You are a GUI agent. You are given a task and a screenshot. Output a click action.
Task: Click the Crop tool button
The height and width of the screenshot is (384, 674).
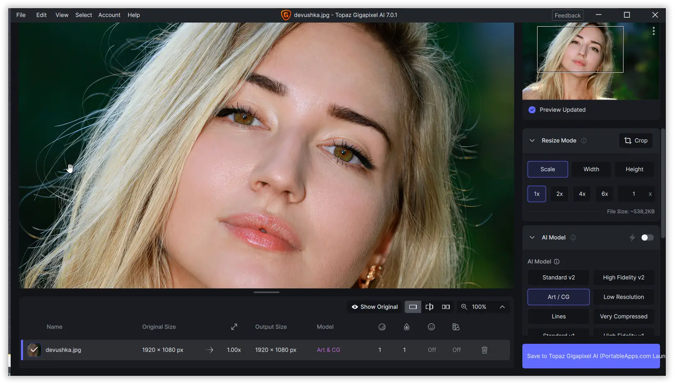(x=635, y=141)
